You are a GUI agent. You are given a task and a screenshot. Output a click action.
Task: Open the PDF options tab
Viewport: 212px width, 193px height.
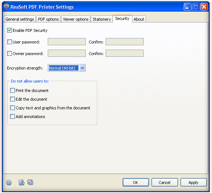[48, 19]
